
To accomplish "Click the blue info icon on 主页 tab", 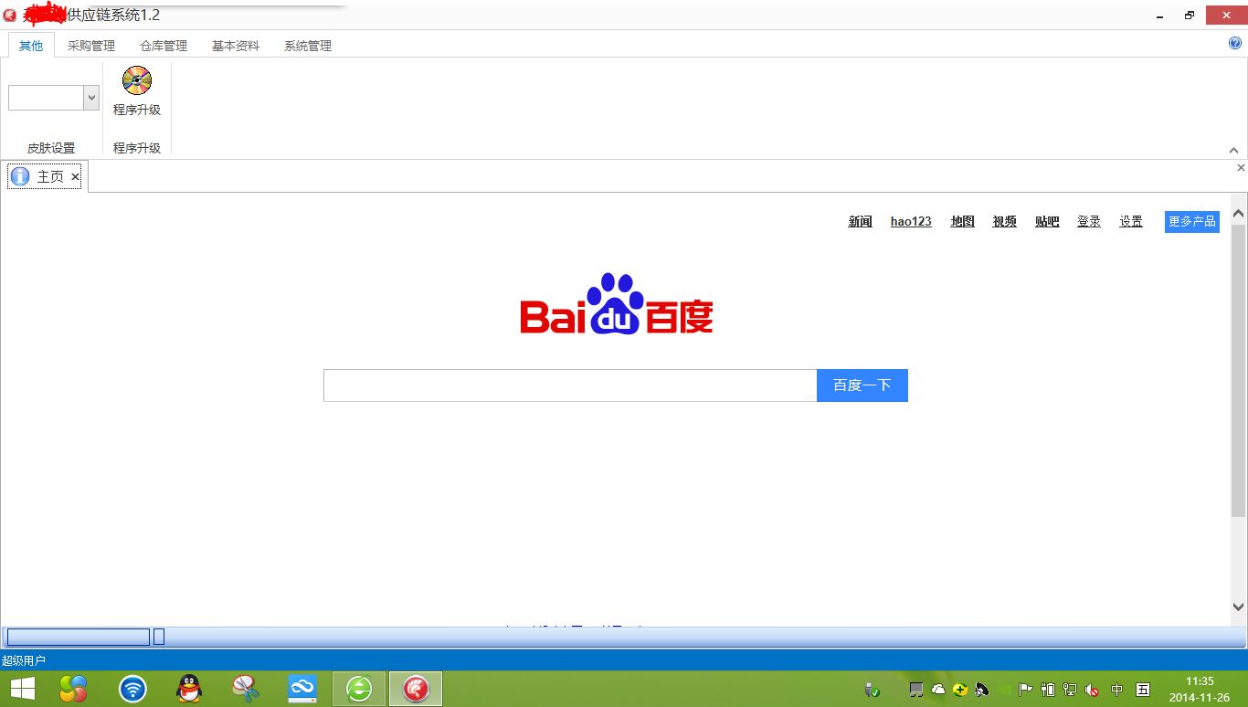I will (x=20, y=176).
